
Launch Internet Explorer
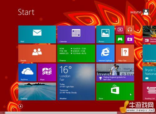click(105, 53)
